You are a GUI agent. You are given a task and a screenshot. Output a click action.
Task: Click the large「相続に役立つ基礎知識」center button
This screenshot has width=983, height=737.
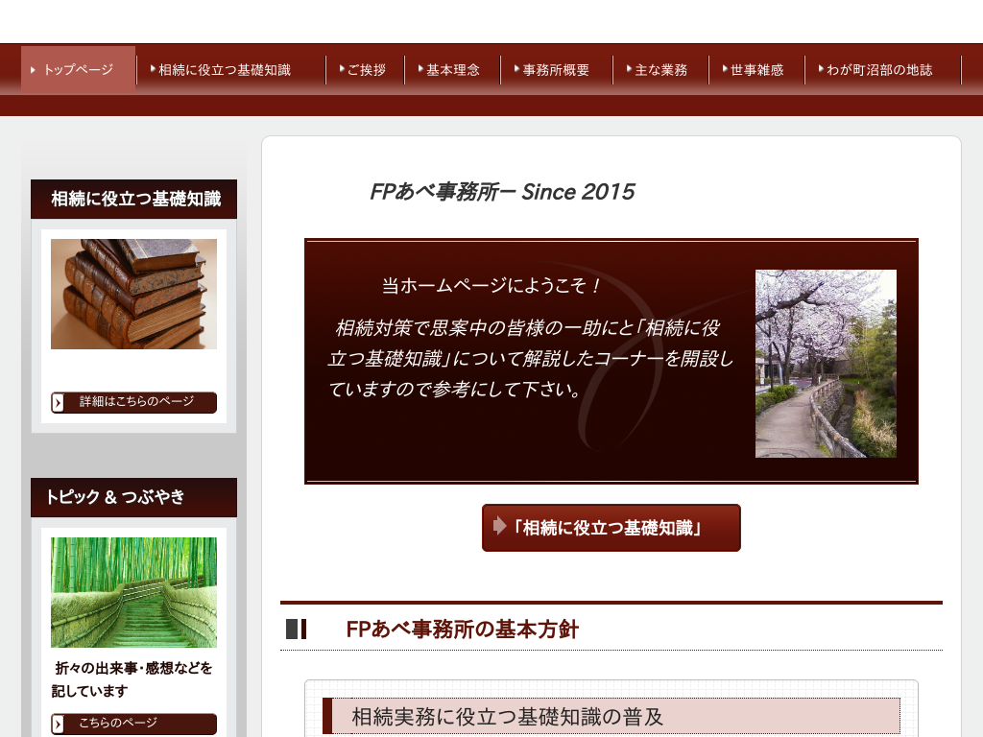(x=611, y=528)
